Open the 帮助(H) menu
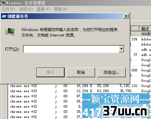Viewport: 151px width, 119px height. (x=61, y=9)
